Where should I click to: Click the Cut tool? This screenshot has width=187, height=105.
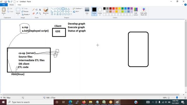click(10, 8)
